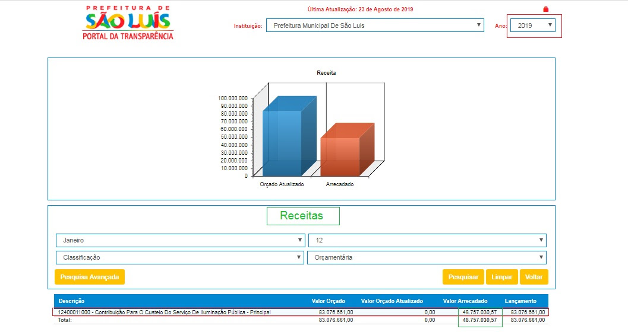This screenshot has width=628, height=332.
Task: Click the Receitas heading box
Action: pyautogui.click(x=303, y=216)
